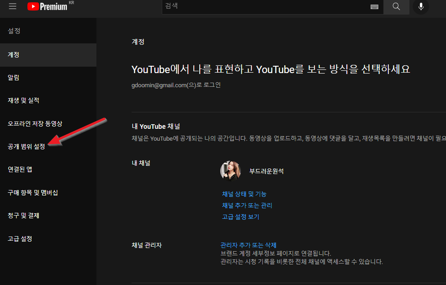Open the on-screen keyboard icon in search
Screen dimensions: 446x285
tap(374, 6)
